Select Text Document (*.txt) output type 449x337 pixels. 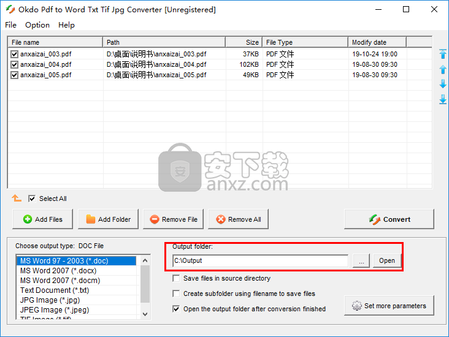click(77, 290)
